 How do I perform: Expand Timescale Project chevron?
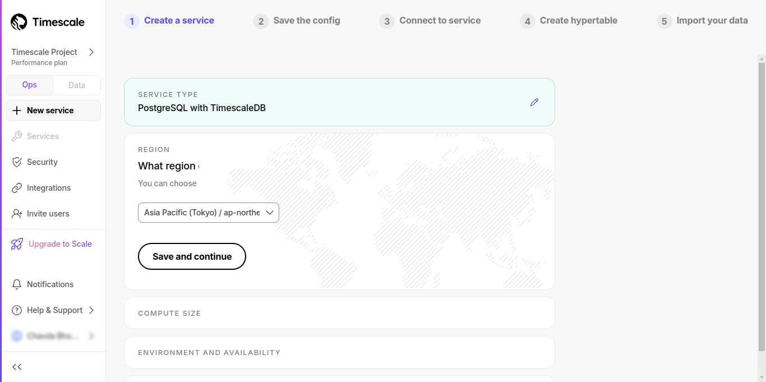click(x=91, y=52)
